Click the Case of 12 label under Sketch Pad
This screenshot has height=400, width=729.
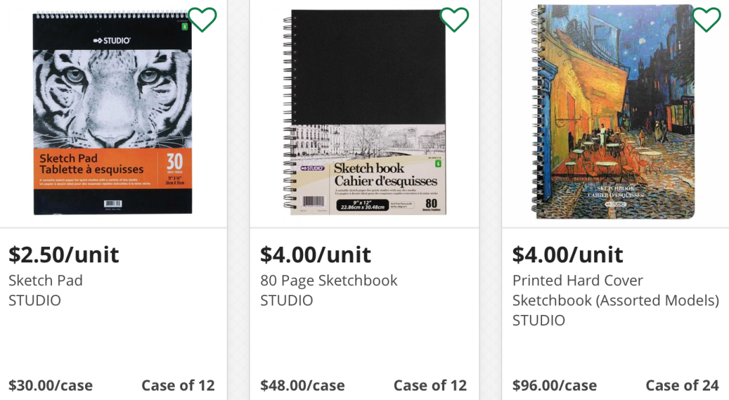[x=178, y=386]
